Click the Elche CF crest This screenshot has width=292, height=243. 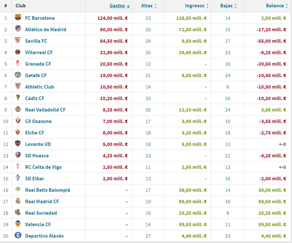coord(18,132)
